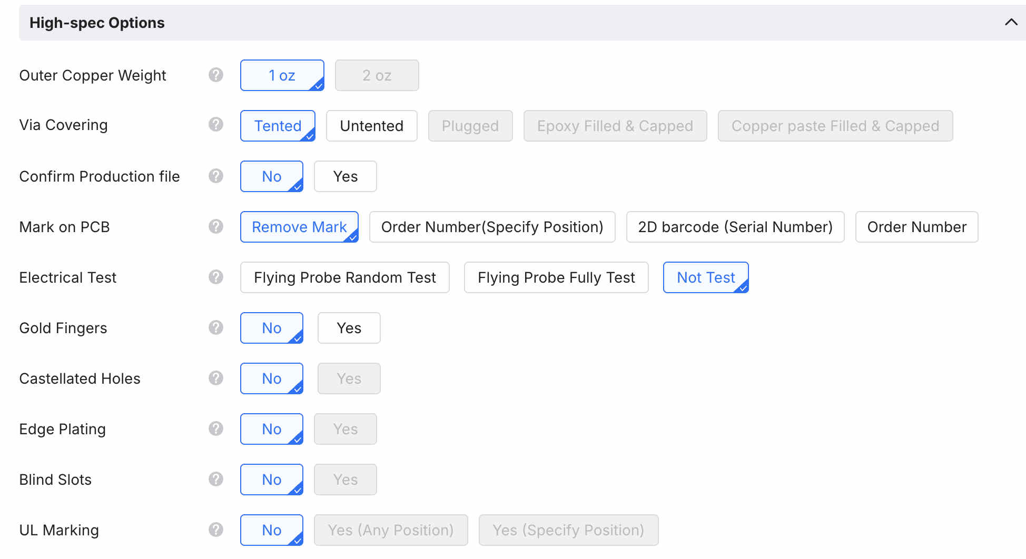
Task: Choose Yes for Gold Fingers
Action: (349, 328)
